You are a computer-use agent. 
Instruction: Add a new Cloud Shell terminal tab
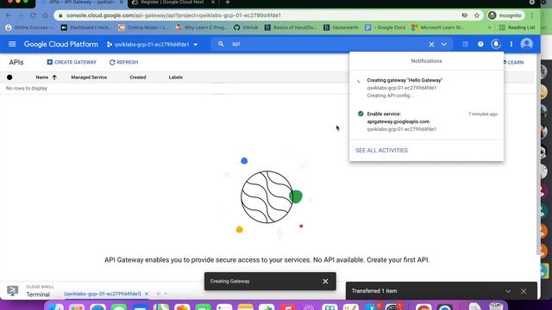point(159,294)
